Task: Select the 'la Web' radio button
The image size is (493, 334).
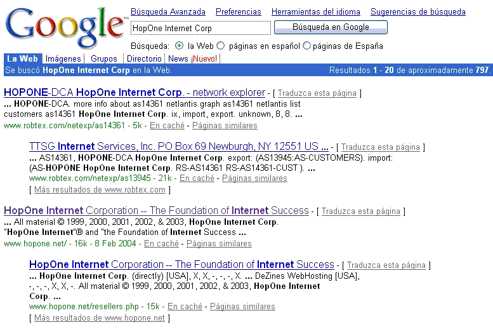Action: [x=179, y=46]
